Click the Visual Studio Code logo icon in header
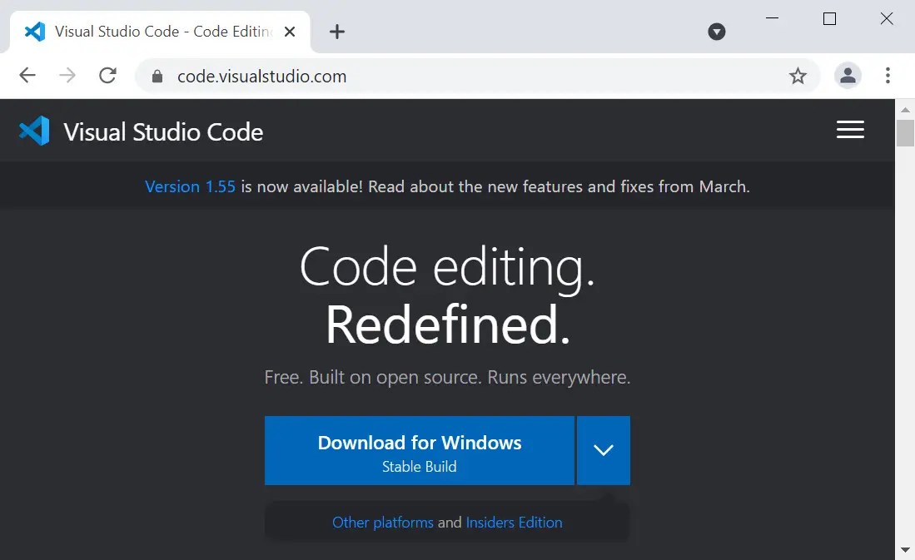The width and height of the screenshot is (915, 560). coord(34,131)
